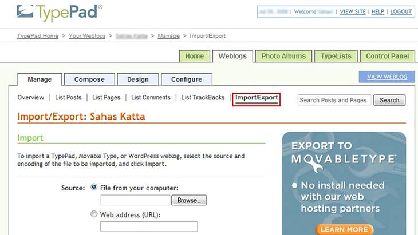This screenshot has height=235, width=418.
Task: Click the Export to MovableType banner
Action: click(344, 184)
